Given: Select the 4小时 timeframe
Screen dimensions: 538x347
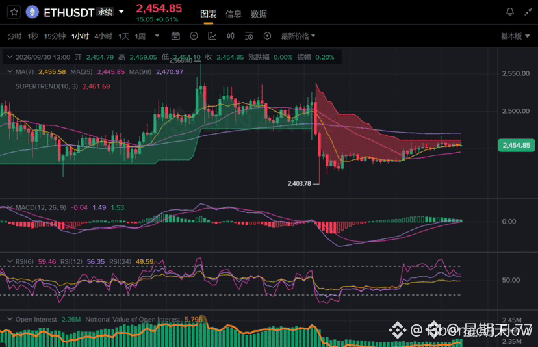Looking at the screenshot, I should point(103,36).
